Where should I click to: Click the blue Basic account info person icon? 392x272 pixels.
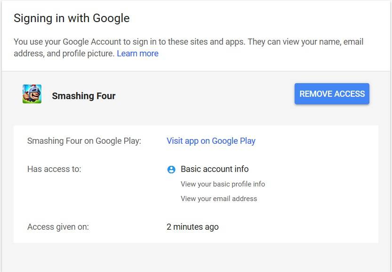pos(171,170)
